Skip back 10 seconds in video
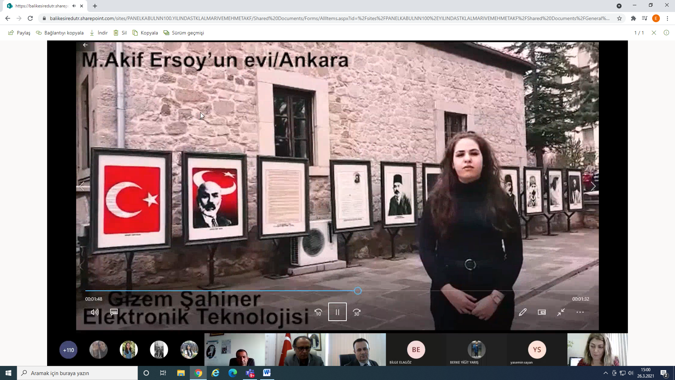This screenshot has width=675, height=380. click(x=318, y=312)
